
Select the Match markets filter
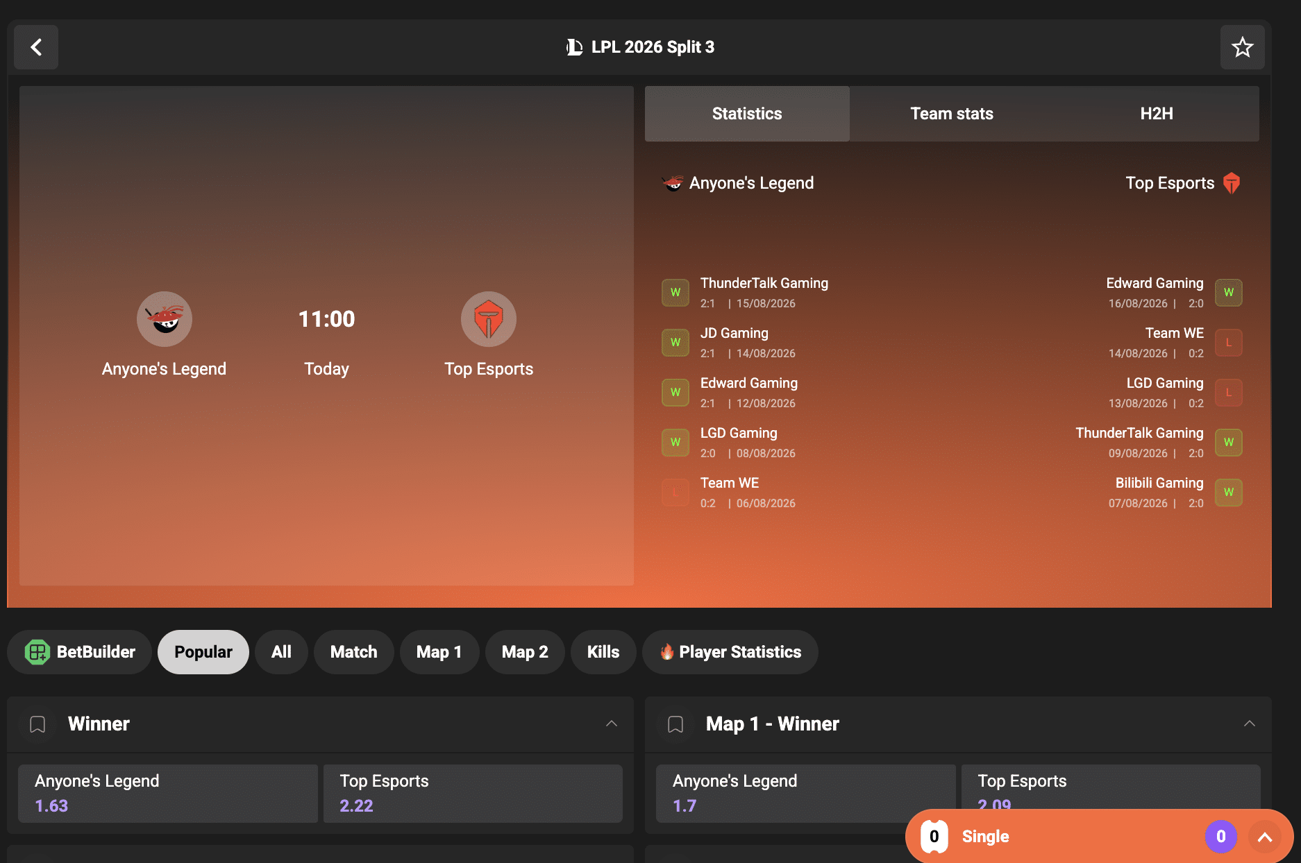(354, 652)
